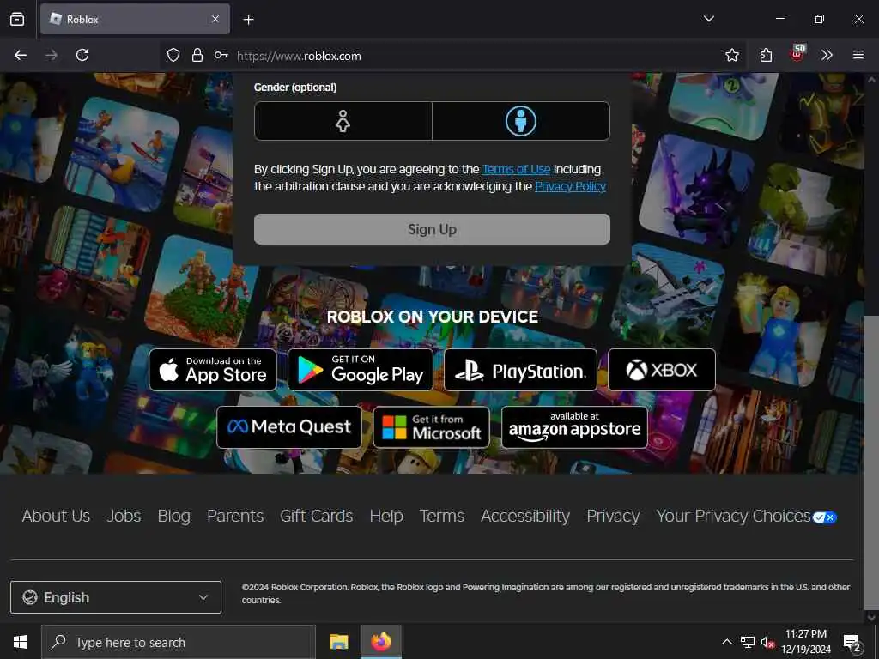Click the site security padlock icon
The image size is (879, 659).
click(x=197, y=55)
